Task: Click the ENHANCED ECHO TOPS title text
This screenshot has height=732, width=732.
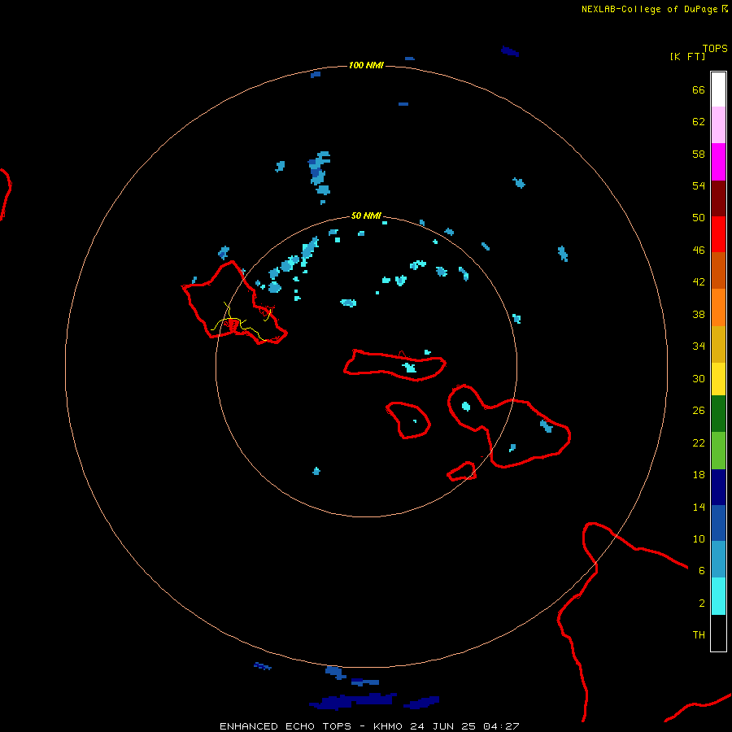Action: [285, 726]
